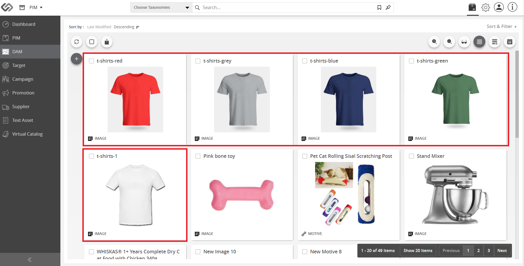524x266 pixels.
Task: Check the WHISKAS item checkbox
Action: tap(91, 252)
